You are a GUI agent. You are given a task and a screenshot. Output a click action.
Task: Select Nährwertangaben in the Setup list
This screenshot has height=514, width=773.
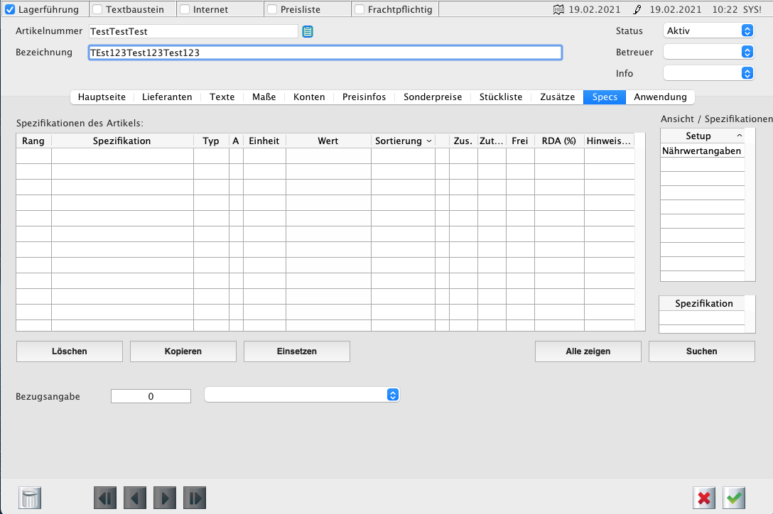click(x=701, y=151)
